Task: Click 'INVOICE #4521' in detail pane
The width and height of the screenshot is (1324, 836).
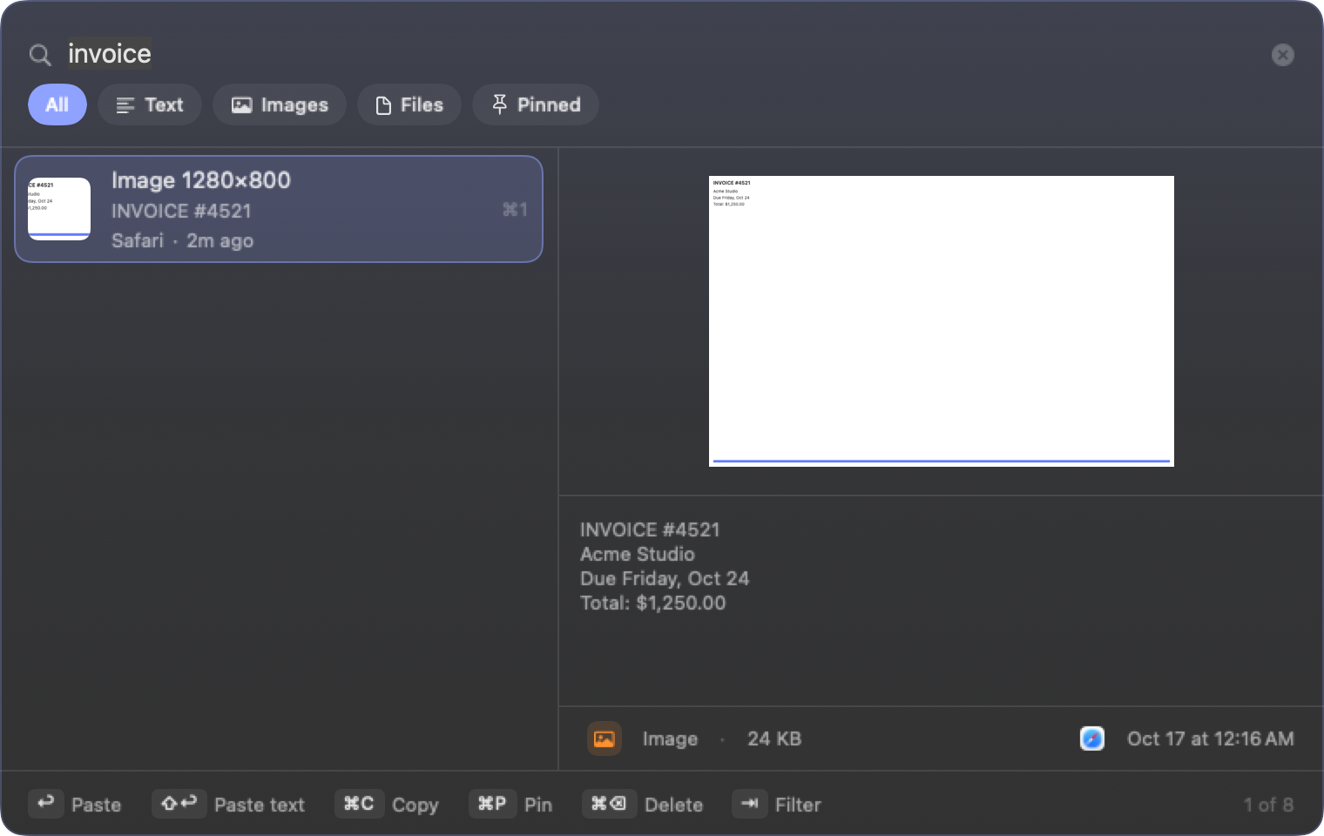Action: (650, 529)
